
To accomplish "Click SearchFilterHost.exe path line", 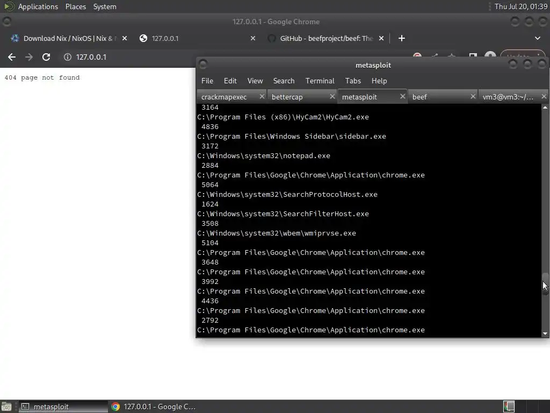I will pos(283,213).
